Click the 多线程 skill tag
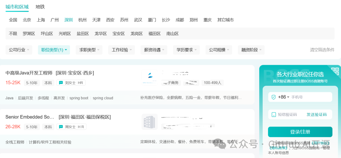 coord(43,98)
